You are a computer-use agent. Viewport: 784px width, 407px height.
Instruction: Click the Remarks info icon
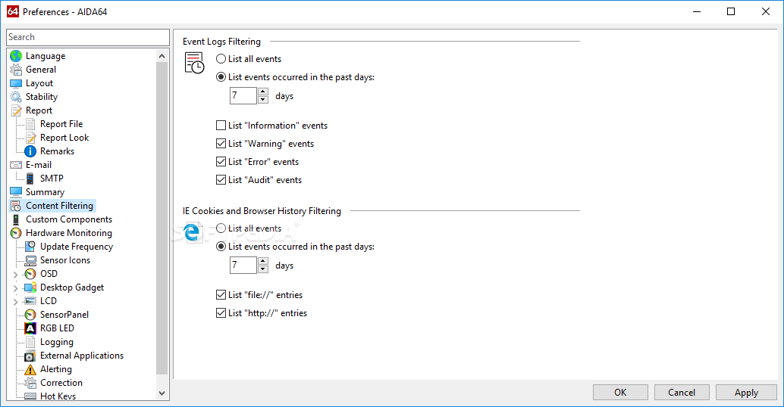30,151
